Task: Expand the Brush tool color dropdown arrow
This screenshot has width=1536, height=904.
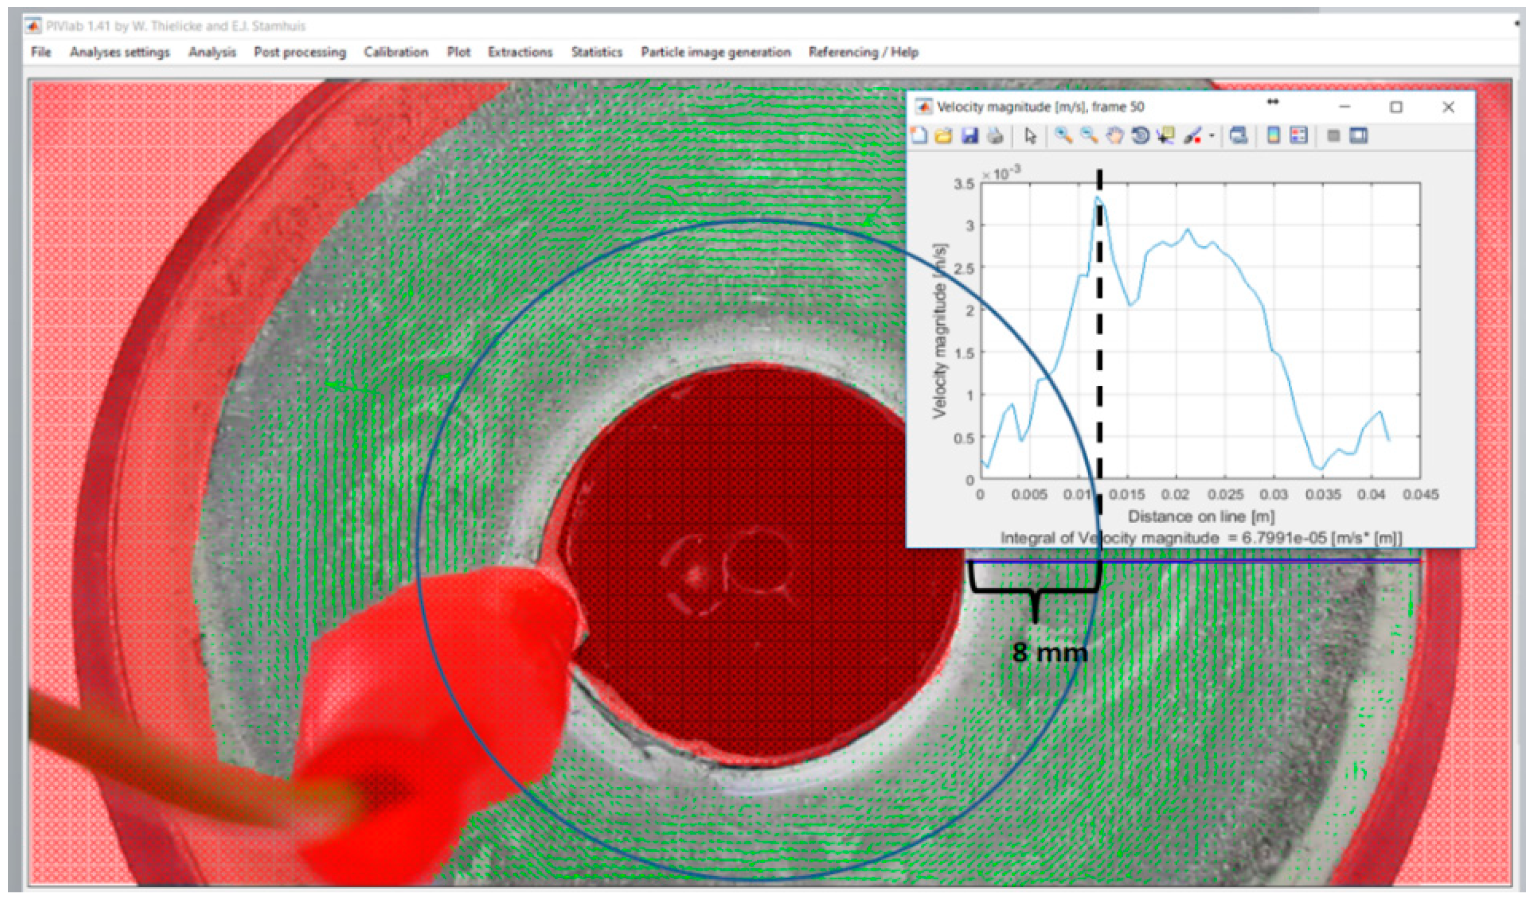Action: 1212,136
